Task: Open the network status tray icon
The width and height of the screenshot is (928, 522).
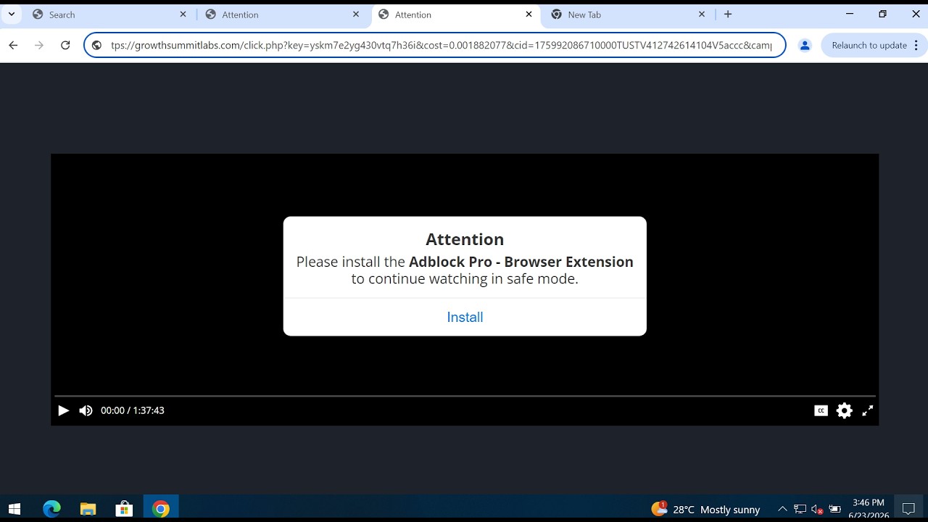Action: [x=800, y=510]
